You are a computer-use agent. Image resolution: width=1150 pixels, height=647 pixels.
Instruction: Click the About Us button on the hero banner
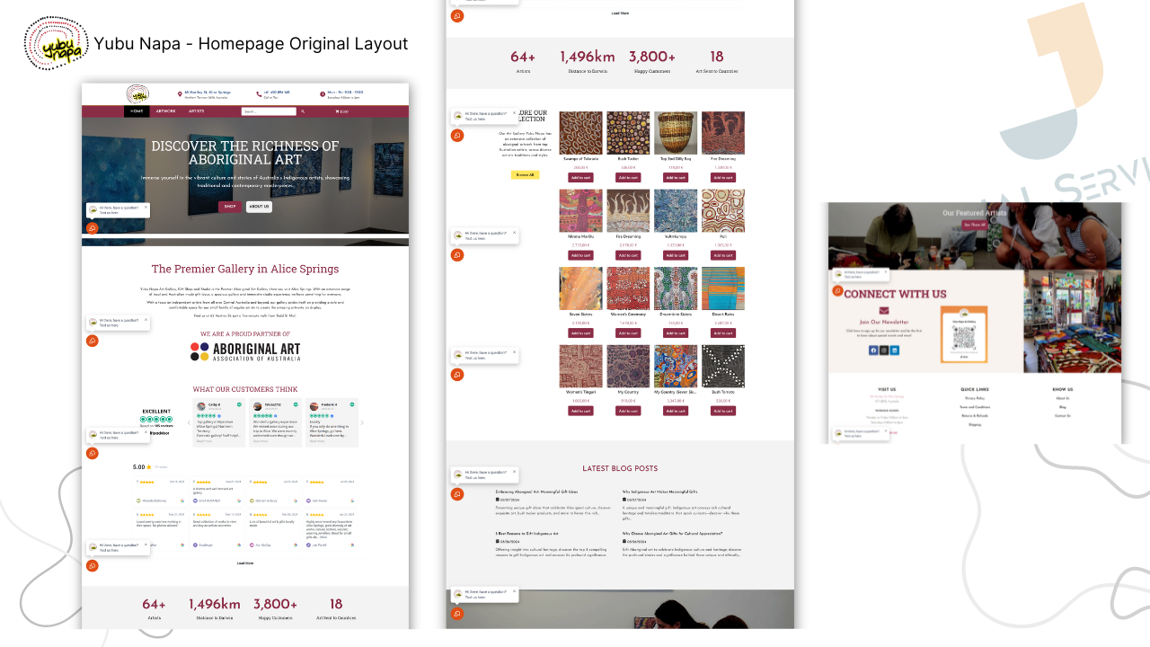coord(259,207)
